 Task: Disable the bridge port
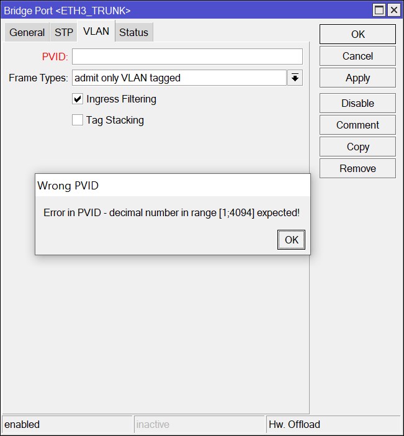click(x=357, y=103)
